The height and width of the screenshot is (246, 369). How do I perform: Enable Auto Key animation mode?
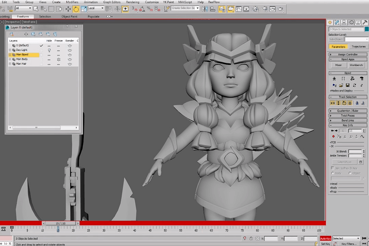click(x=325, y=238)
